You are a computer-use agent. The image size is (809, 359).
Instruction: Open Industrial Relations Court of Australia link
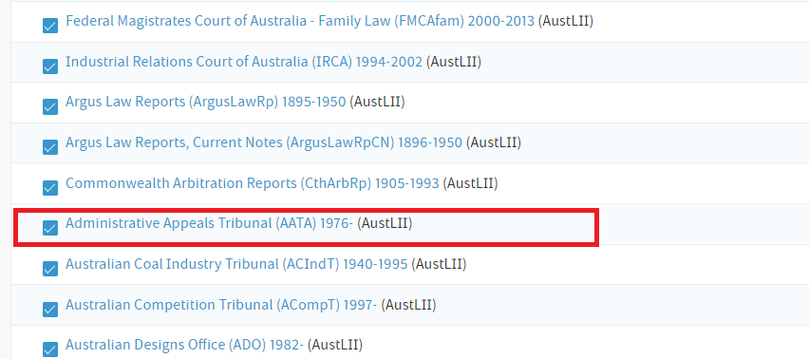(x=244, y=62)
